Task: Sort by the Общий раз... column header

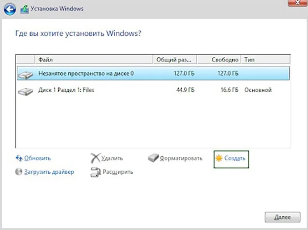Action: pyautogui.click(x=175, y=59)
